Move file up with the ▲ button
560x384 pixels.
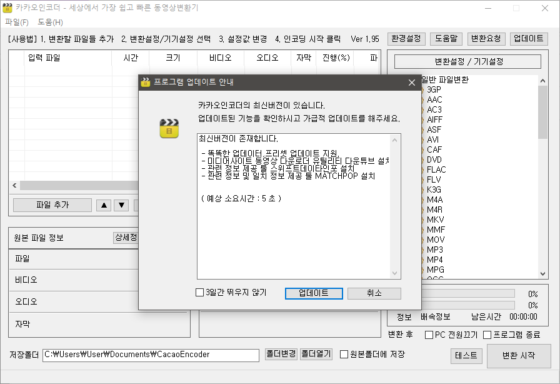point(104,206)
